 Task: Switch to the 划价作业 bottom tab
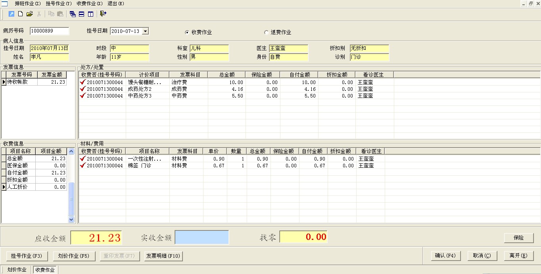[x=17, y=270]
